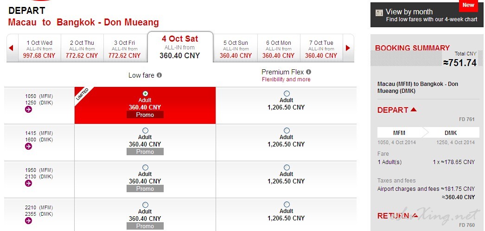Viewport: 485px width, 231px height.
Task: Switch to the 5 Oct Sun date tab
Action: click(x=236, y=49)
